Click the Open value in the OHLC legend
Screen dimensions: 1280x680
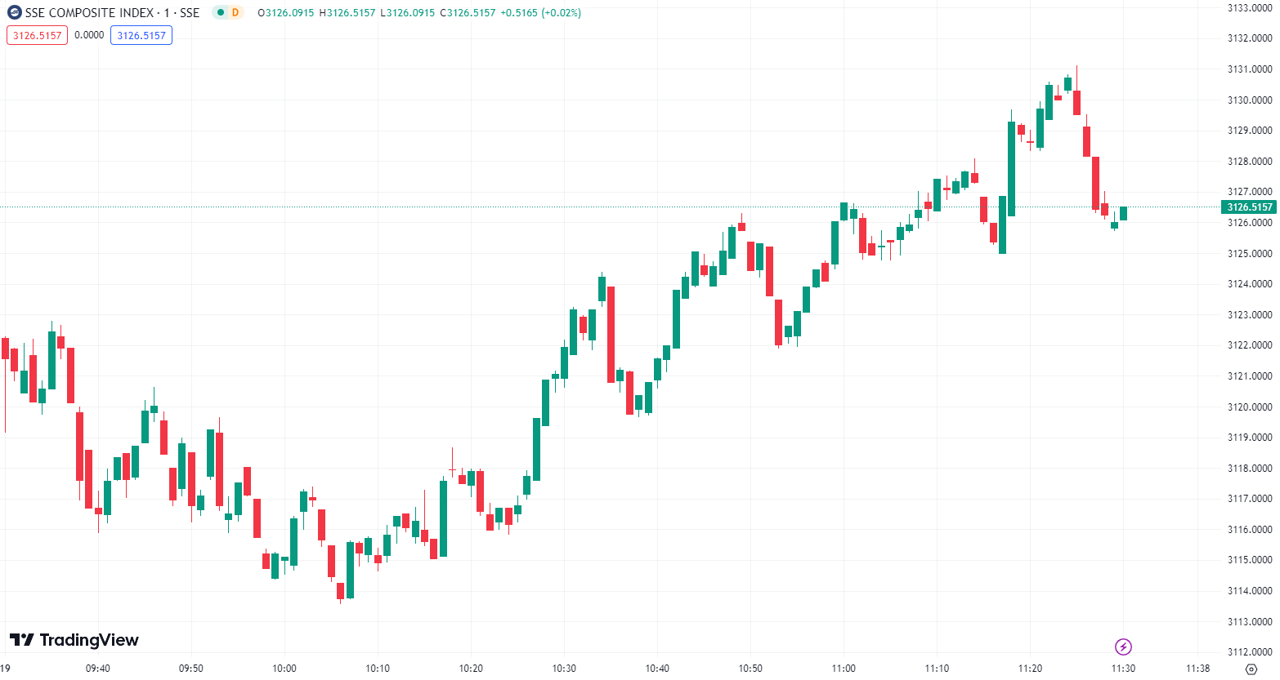pyautogui.click(x=286, y=13)
